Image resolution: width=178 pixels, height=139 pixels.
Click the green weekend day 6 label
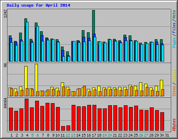[38, 135]
